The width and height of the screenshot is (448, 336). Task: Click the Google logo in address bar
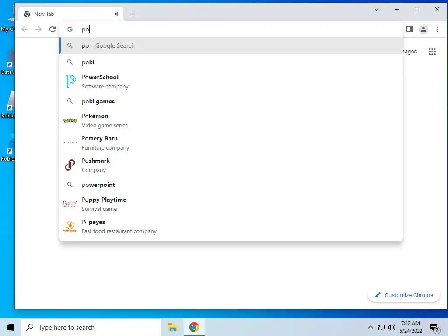point(70,29)
